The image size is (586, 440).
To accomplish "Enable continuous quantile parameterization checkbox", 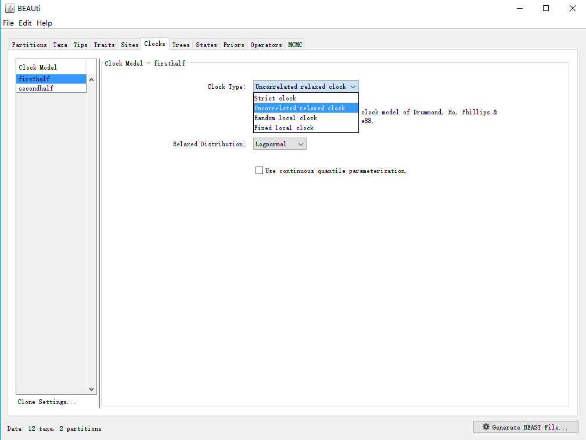I will pyautogui.click(x=259, y=171).
